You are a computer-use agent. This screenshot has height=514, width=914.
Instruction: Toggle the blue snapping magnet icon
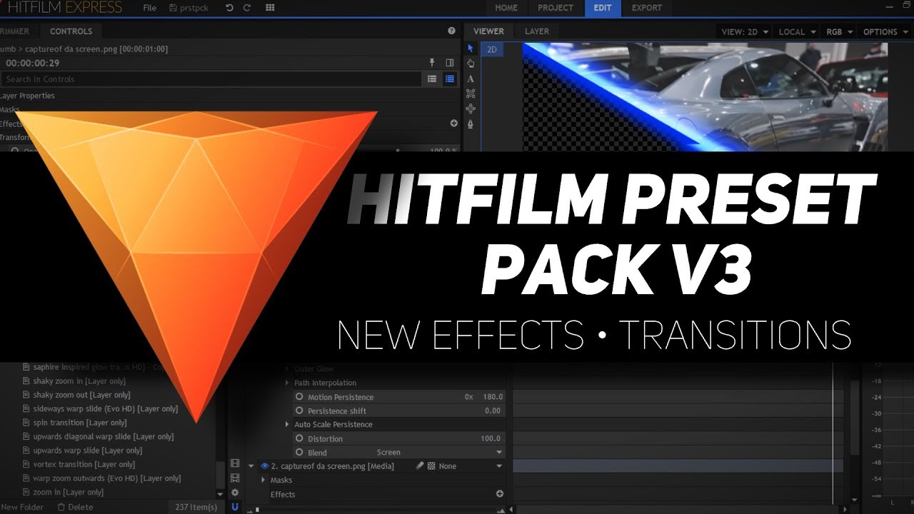235,507
